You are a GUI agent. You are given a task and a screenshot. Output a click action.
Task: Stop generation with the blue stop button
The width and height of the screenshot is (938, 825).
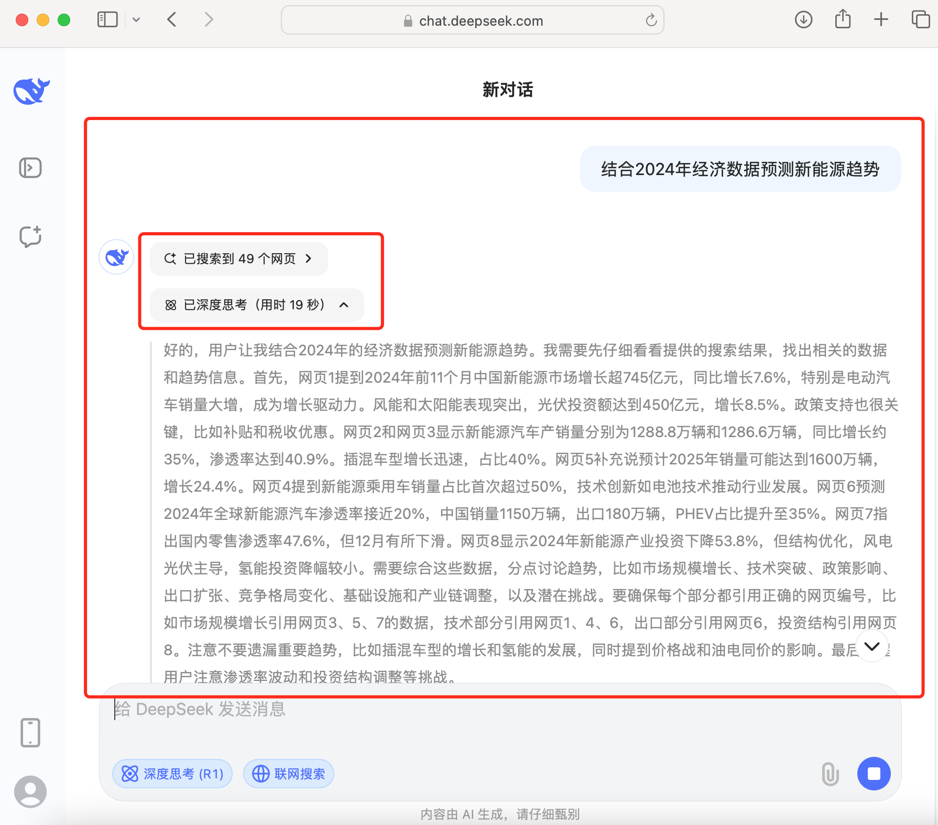coord(874,774)
